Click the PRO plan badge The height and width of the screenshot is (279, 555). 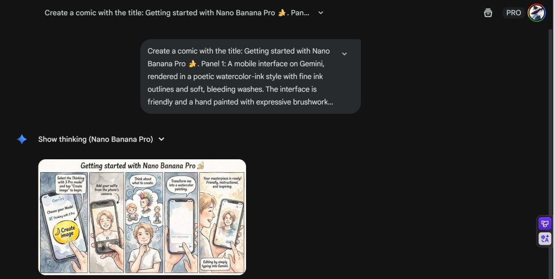pos(513,12)
